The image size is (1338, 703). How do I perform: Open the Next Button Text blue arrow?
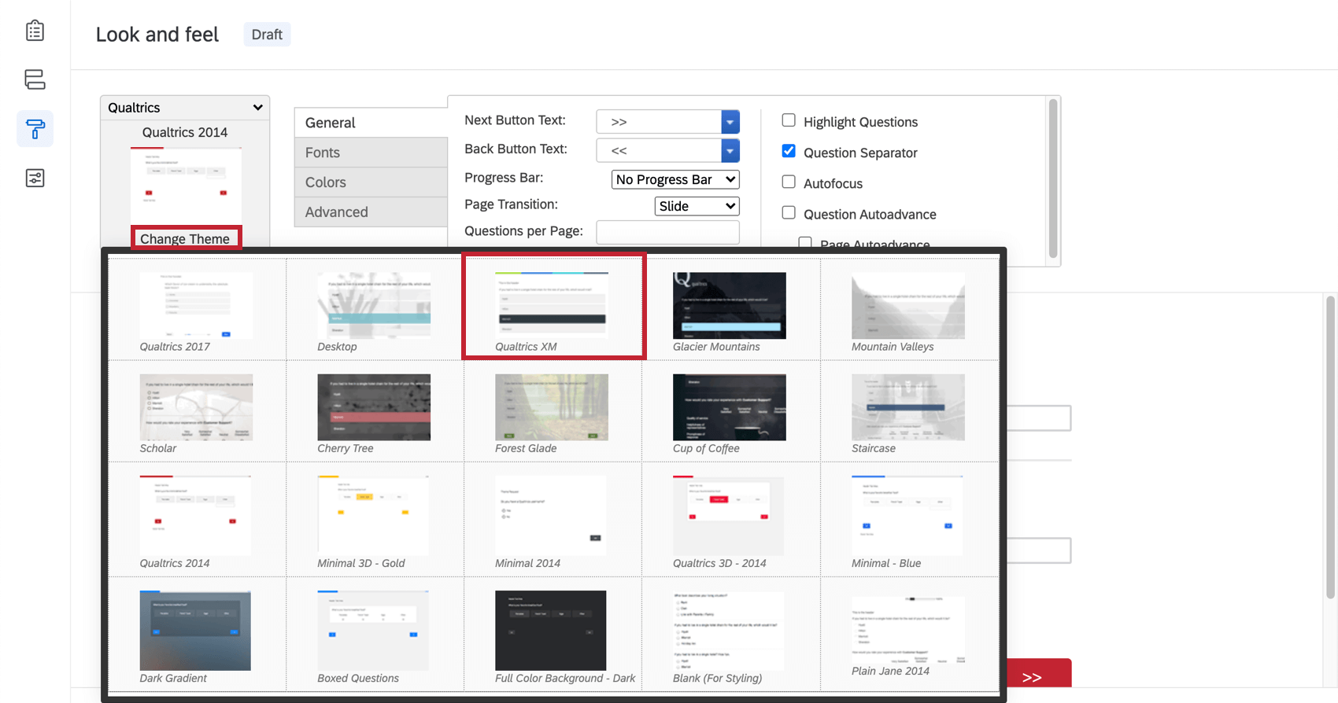point(730,122)
